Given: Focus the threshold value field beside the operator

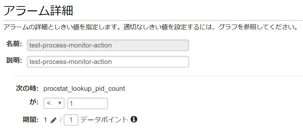Looking at the screenshot, I should pos(88,103).
